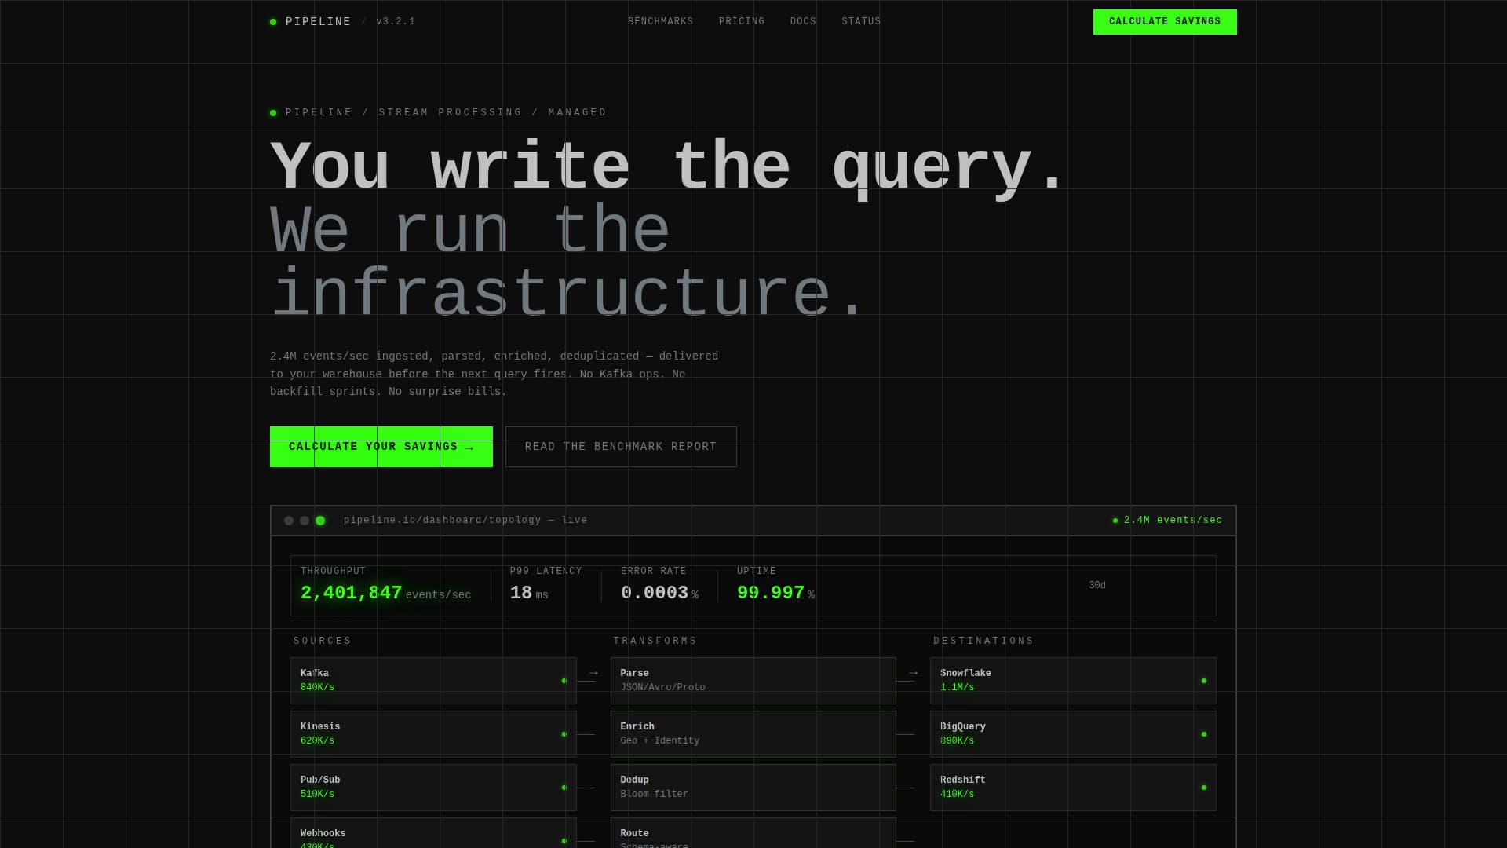The width and height of the screenshot is (1507, 848).
Task: Click the Snowflake node status dot
Action: [x=1204, y=681]
